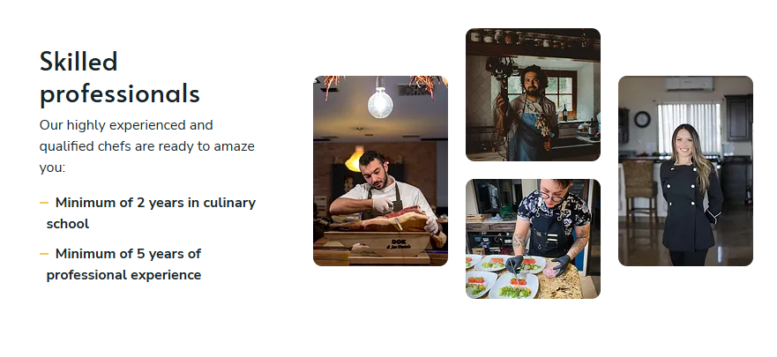Open the chef slicing ham photo
Screen dimensions: 777x357
380,171
